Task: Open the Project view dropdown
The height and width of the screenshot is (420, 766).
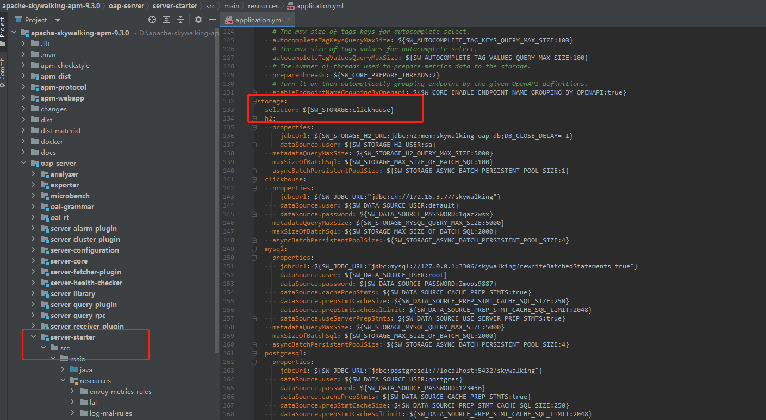Action: tap(58, 20)
